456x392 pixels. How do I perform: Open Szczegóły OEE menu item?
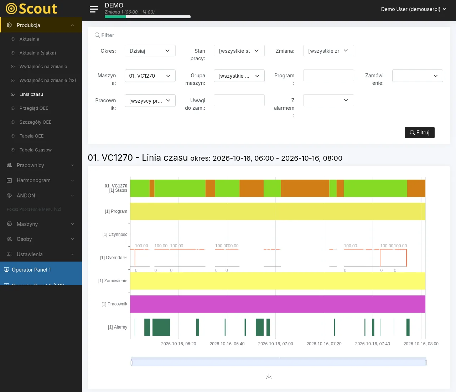35,122
